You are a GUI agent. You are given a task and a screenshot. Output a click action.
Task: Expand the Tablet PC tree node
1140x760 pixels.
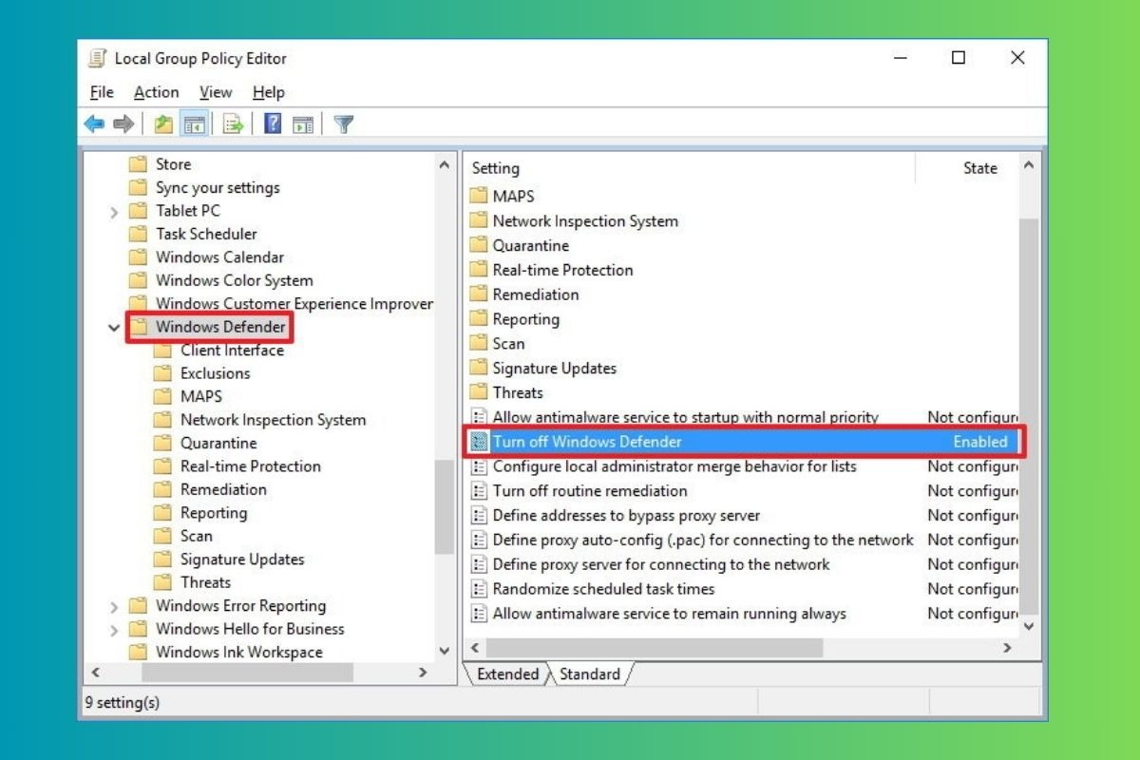pyautogui.click(x=114, y=212)
